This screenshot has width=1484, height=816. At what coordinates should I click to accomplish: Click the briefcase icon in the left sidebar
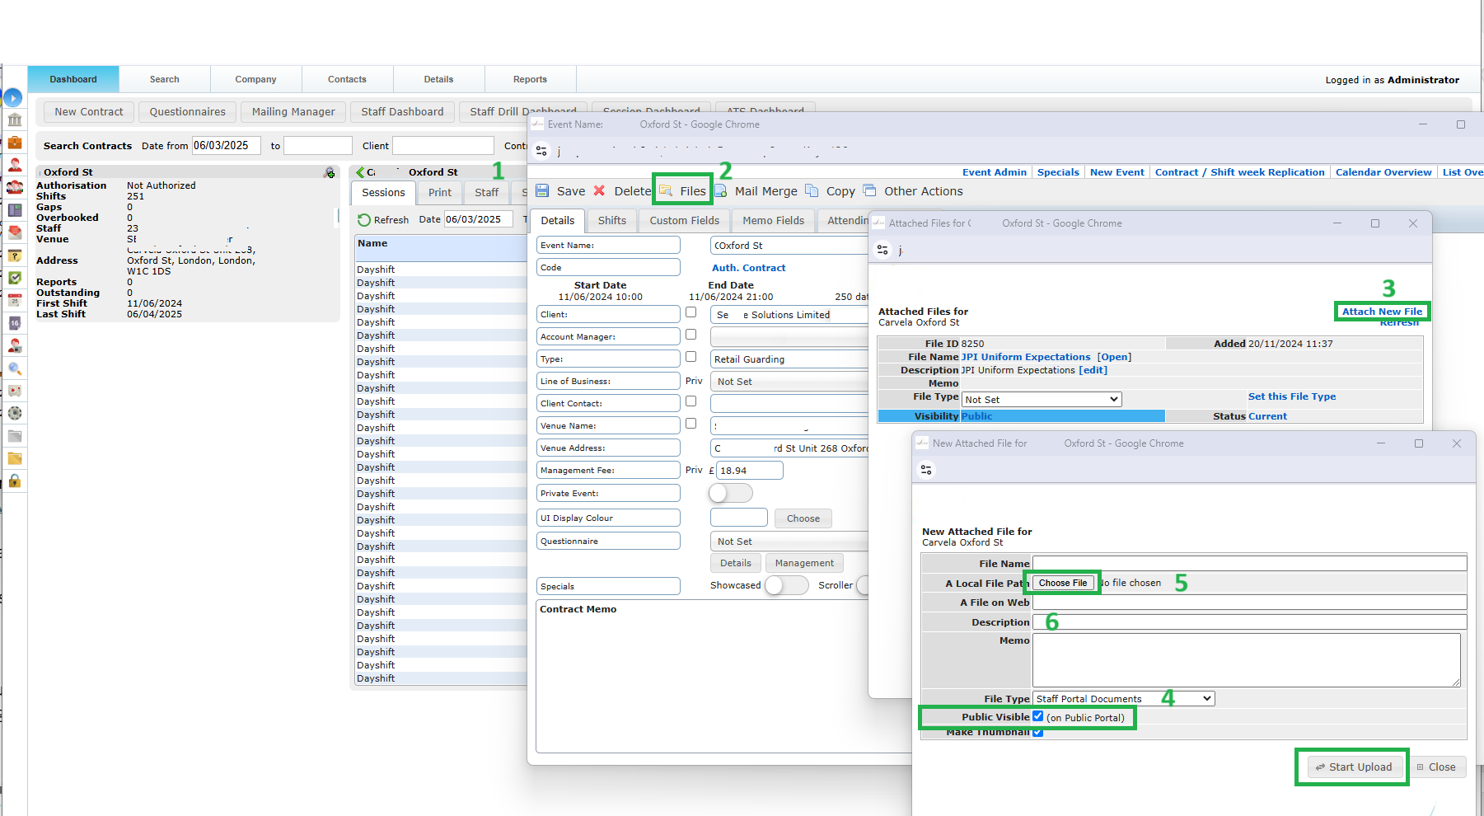point(15,143)
